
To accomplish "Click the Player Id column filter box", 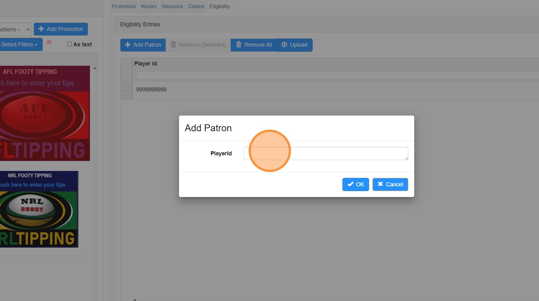I will pos(337,75).
